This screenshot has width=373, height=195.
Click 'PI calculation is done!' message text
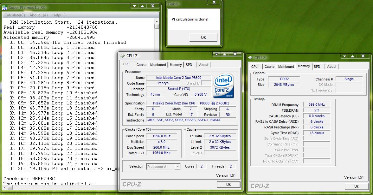pos(190,19)
